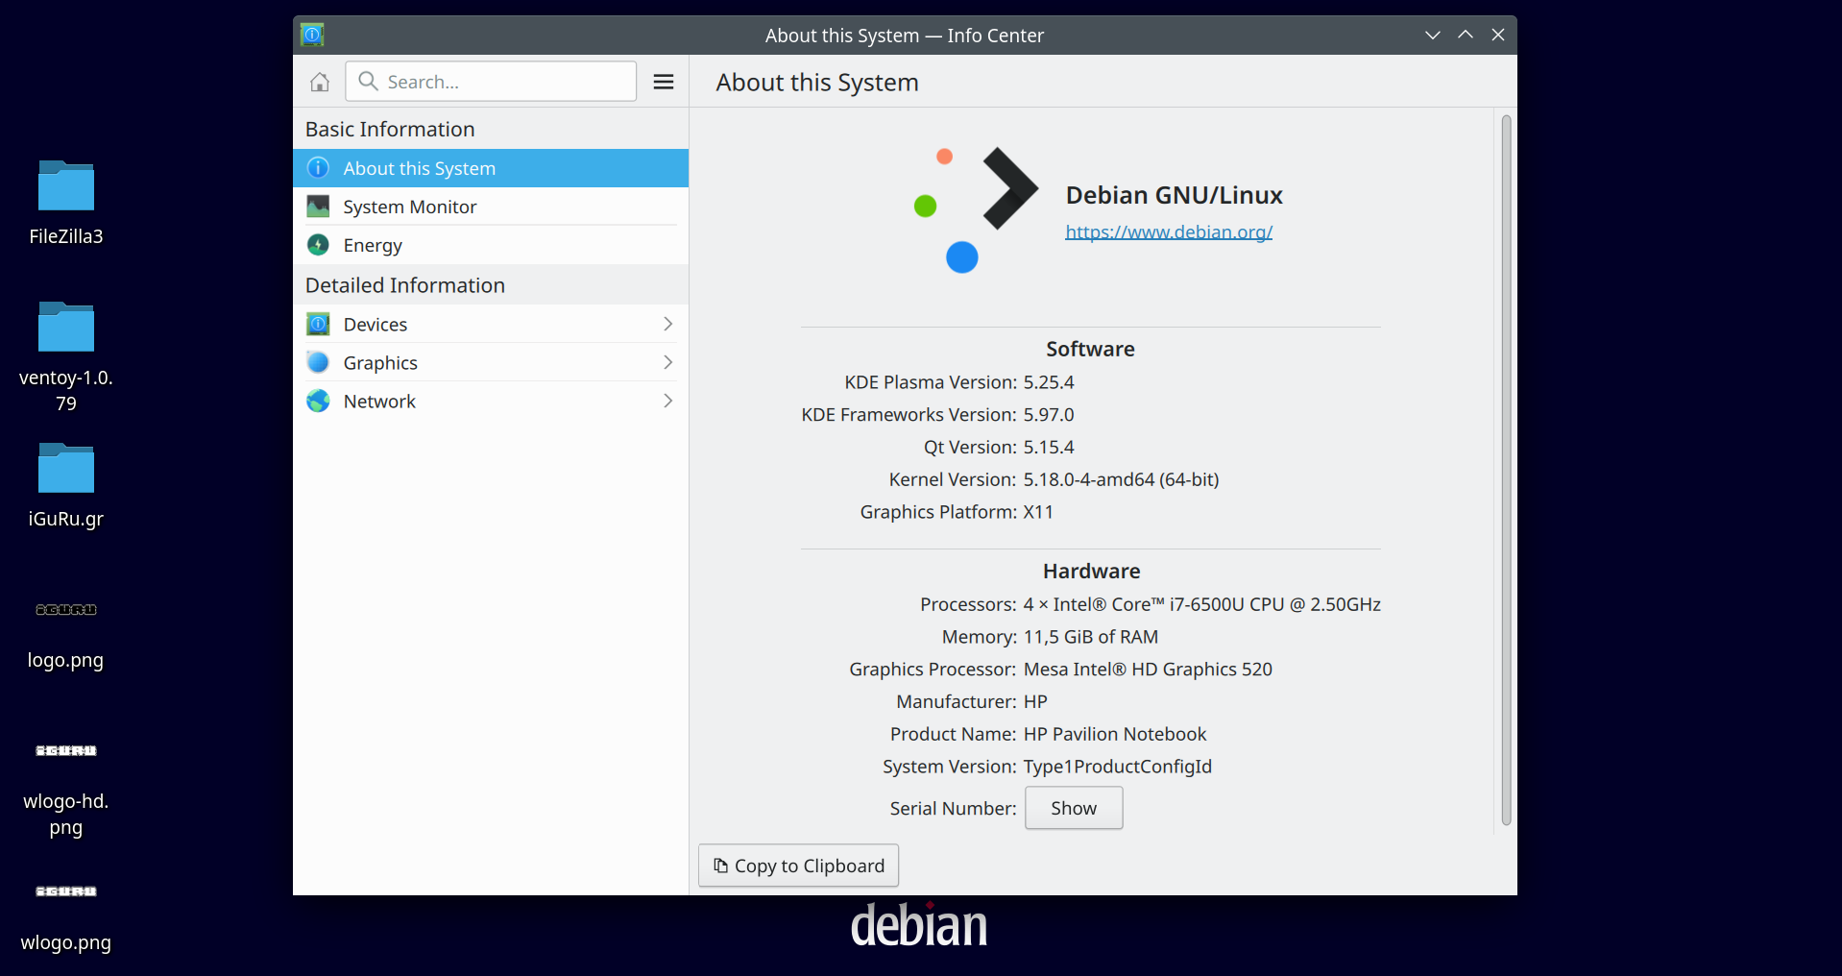
Task: Show the serial number
Action: pos(1074,808)
